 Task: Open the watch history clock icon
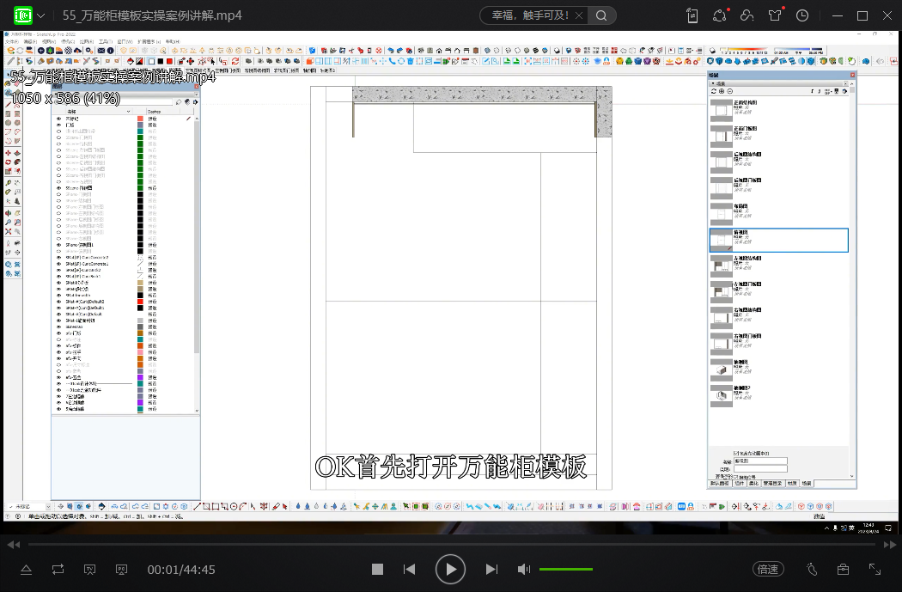point(802,15)
